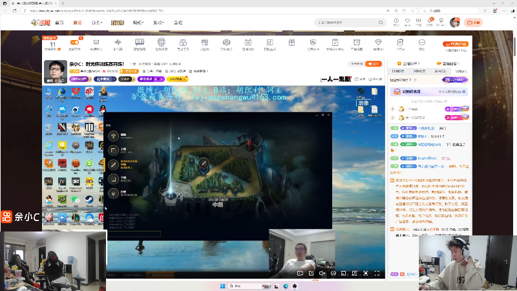
Task: Click the edit clip icon in player controls
Action: pyautogui.click(x=311, y=273)
